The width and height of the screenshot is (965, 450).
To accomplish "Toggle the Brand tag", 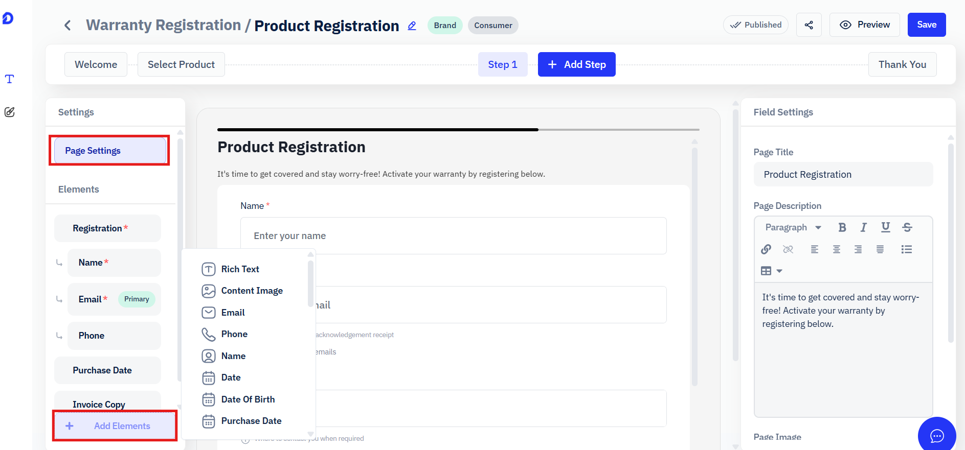I will tap(445, 26).
